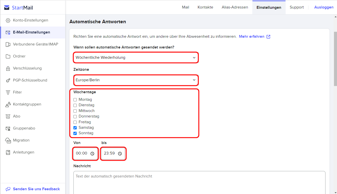Check the Mittwoch checkbox
337x194 pixels.
coord(75,111)
